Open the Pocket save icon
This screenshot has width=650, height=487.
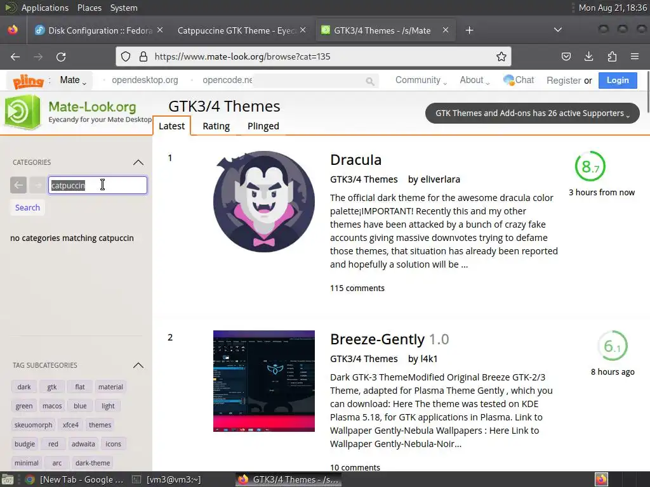click(x=566, y=56)
